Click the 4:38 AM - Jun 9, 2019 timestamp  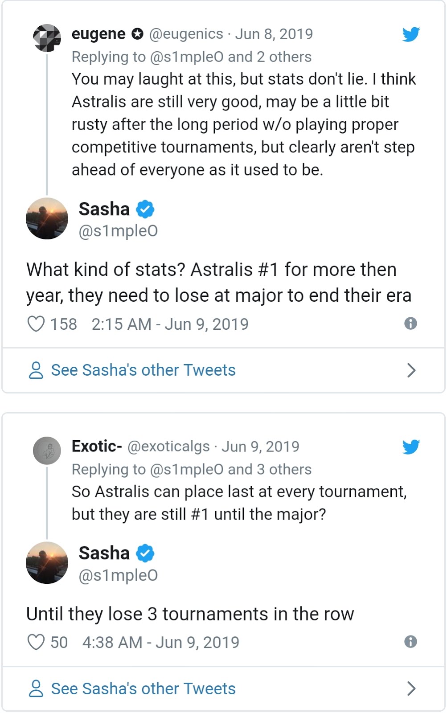160,642
